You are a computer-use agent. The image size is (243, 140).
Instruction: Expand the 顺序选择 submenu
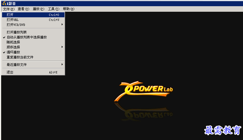click(x=33, y=47)
